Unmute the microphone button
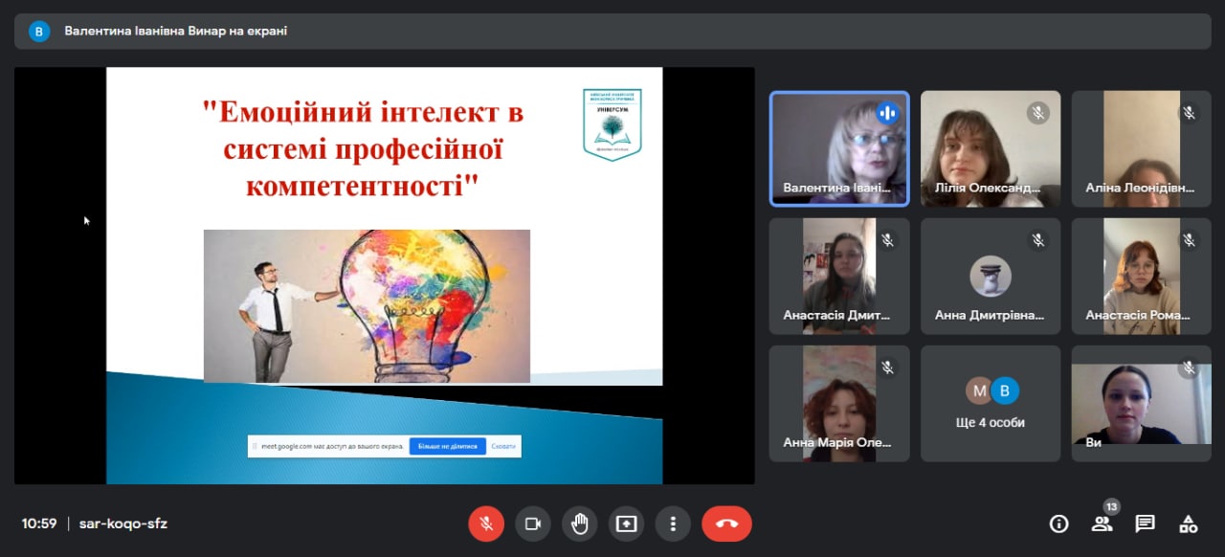 (x=486, y=524)
